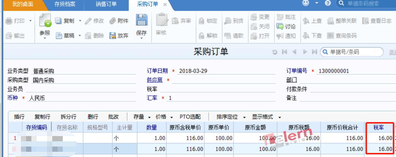Click the 变更 change button
Screen dimensions: 396x157
[260, 17]
